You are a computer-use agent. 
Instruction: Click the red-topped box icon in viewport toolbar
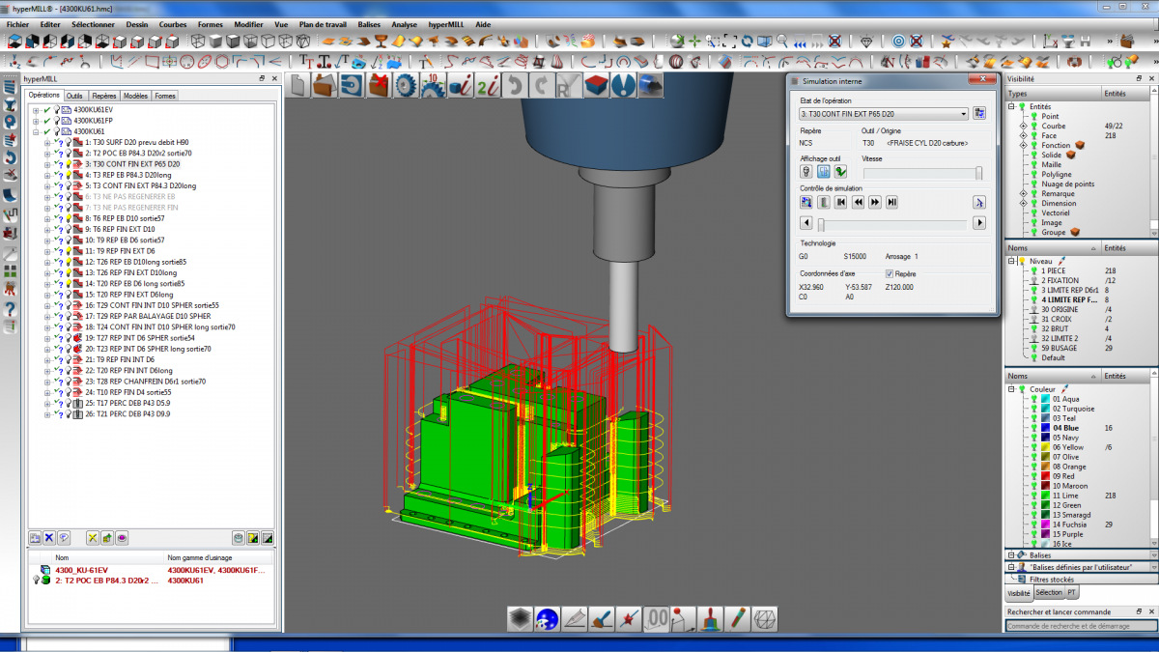(x=597, y=85)
